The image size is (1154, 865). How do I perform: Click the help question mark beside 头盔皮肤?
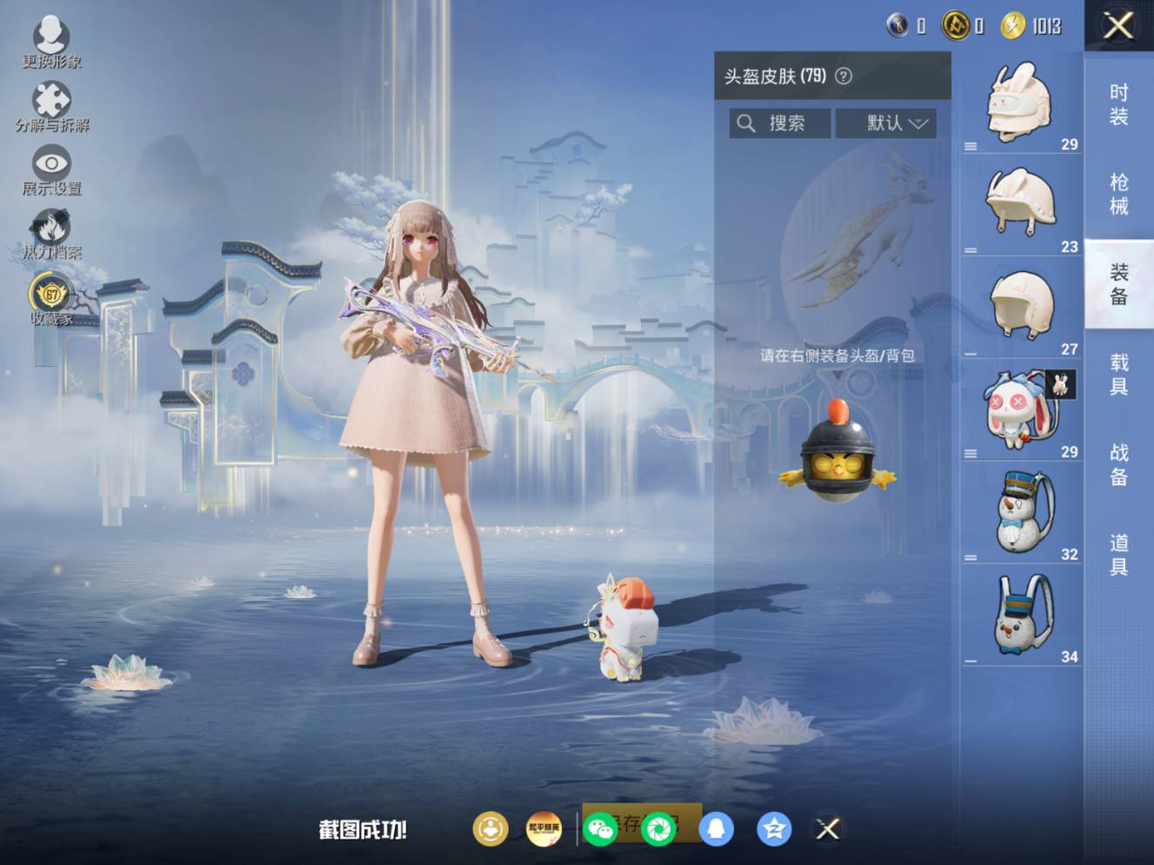[843, 77]
